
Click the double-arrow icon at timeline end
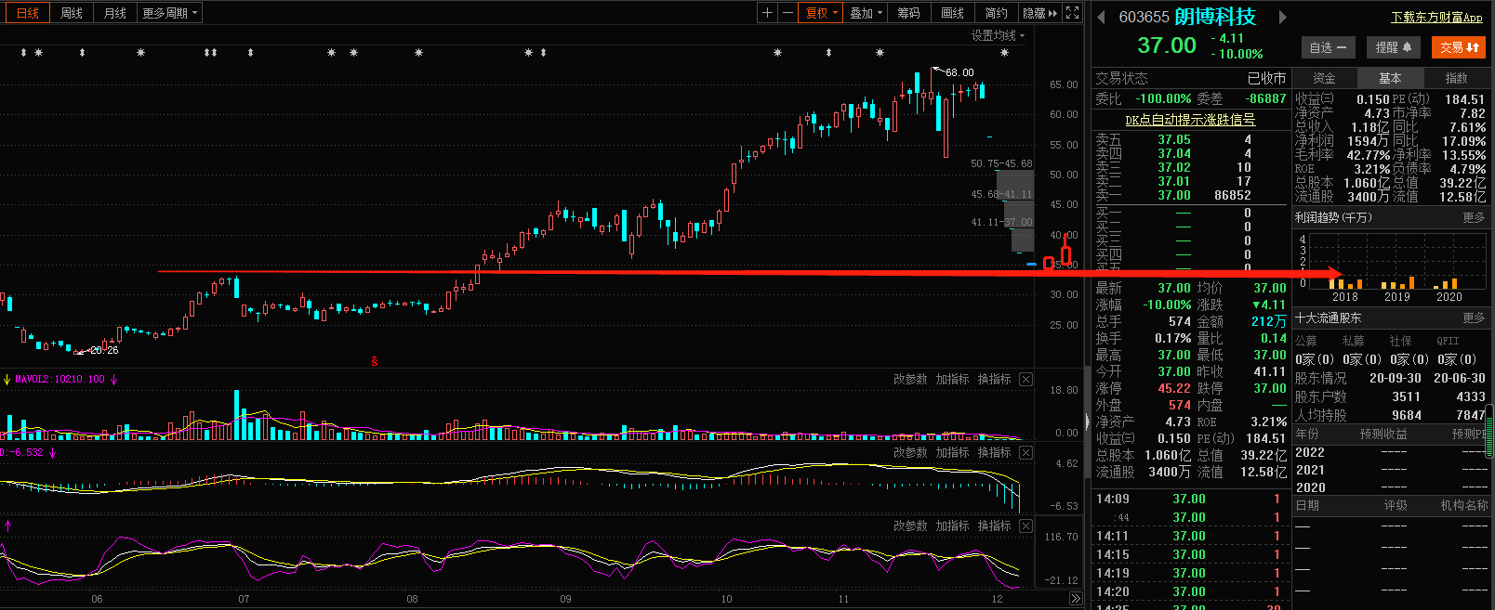(x=1076, y=599)
